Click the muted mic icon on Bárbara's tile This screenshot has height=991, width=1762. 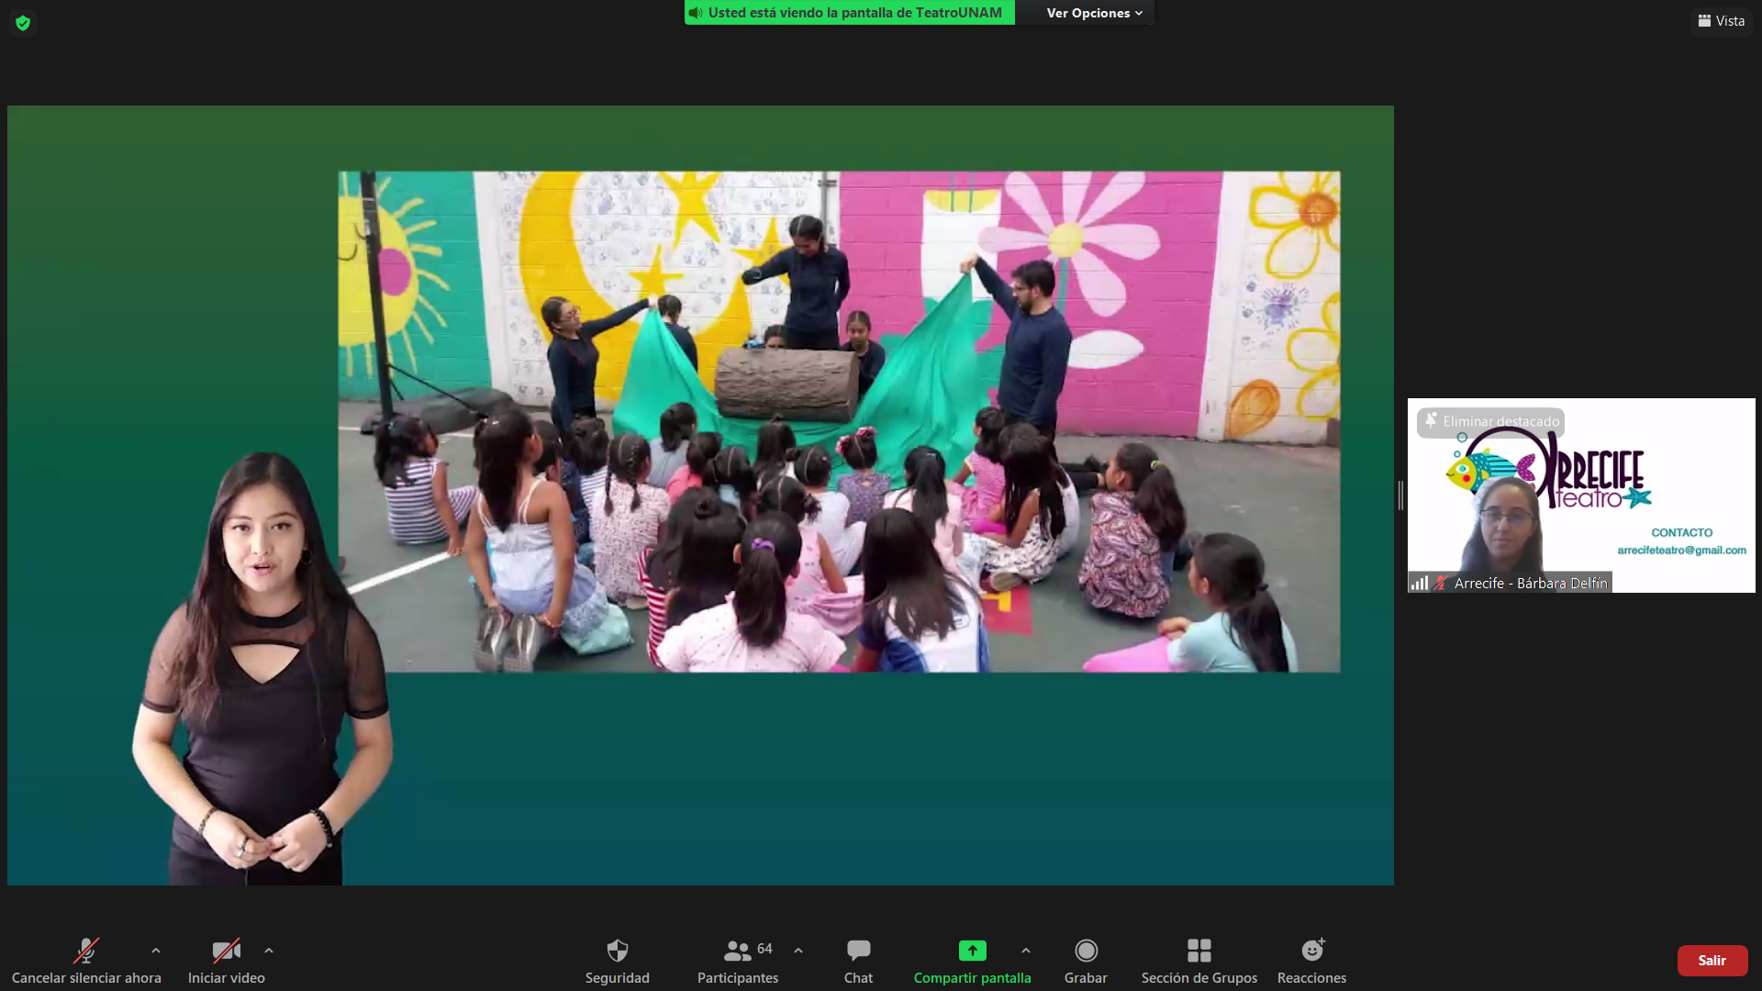pos(1441,583)
